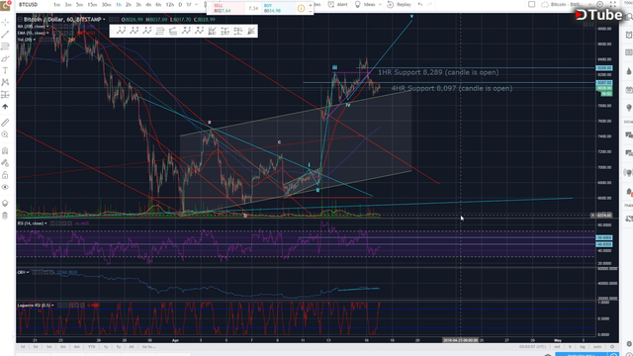Expand the RSI (14, close) indicator menu

click(45, 223)
